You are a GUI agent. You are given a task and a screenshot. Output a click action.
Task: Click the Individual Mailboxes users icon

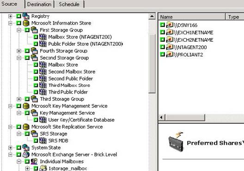pos(34,161)
